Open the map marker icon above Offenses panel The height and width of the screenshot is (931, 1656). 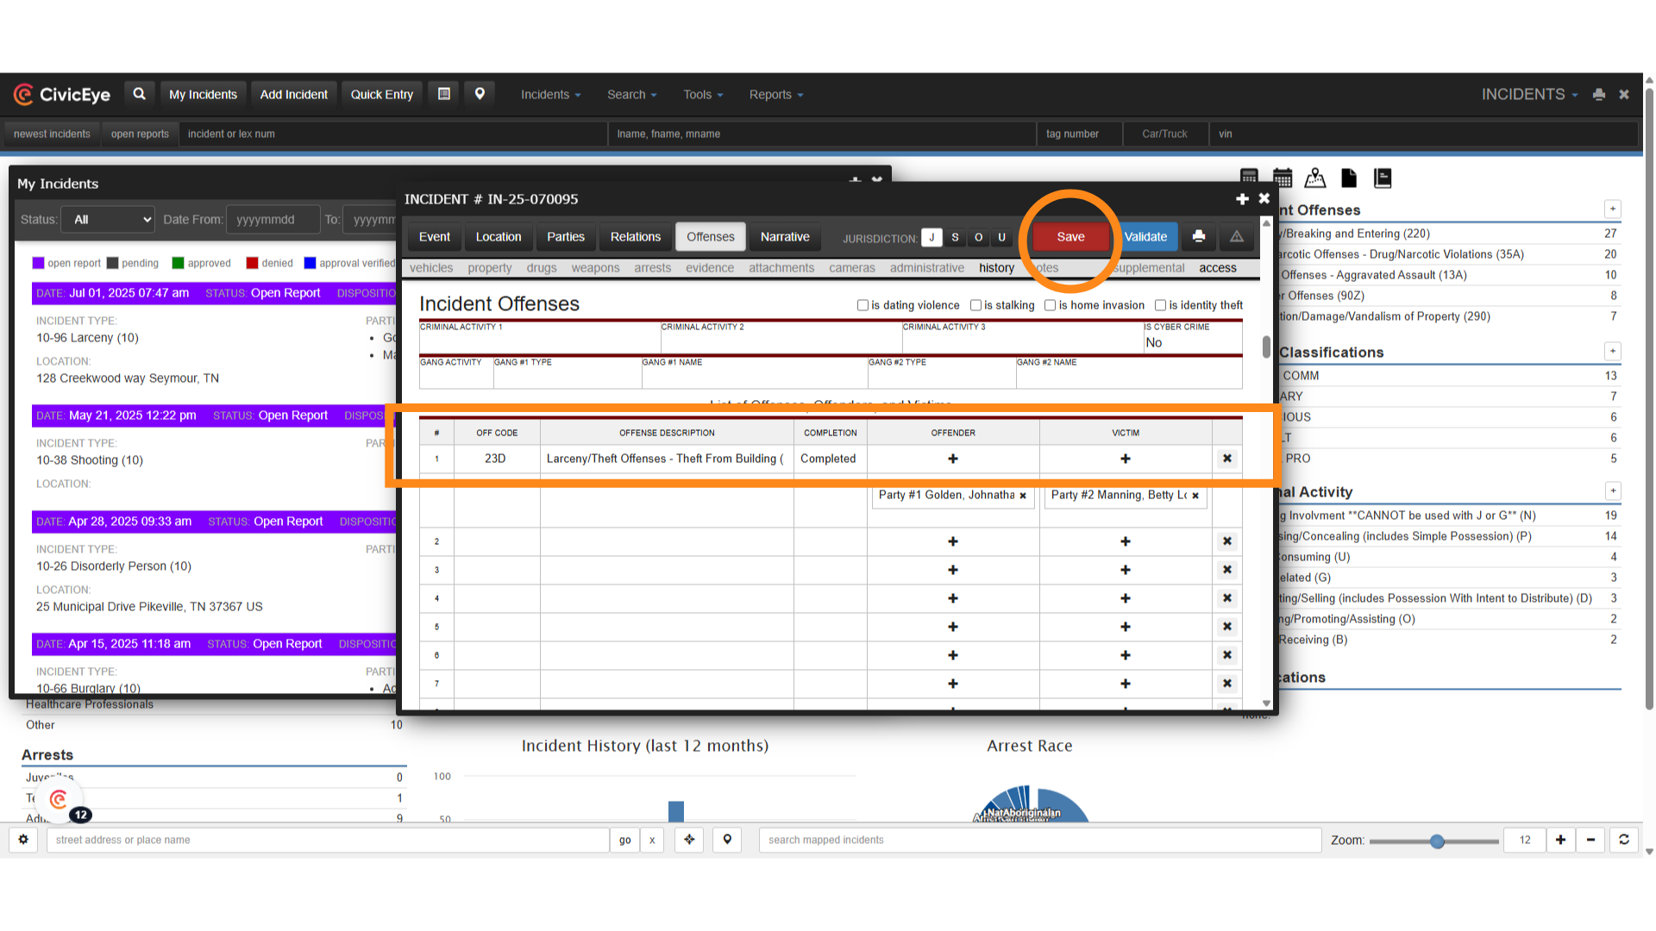(x=1315, y=178)
